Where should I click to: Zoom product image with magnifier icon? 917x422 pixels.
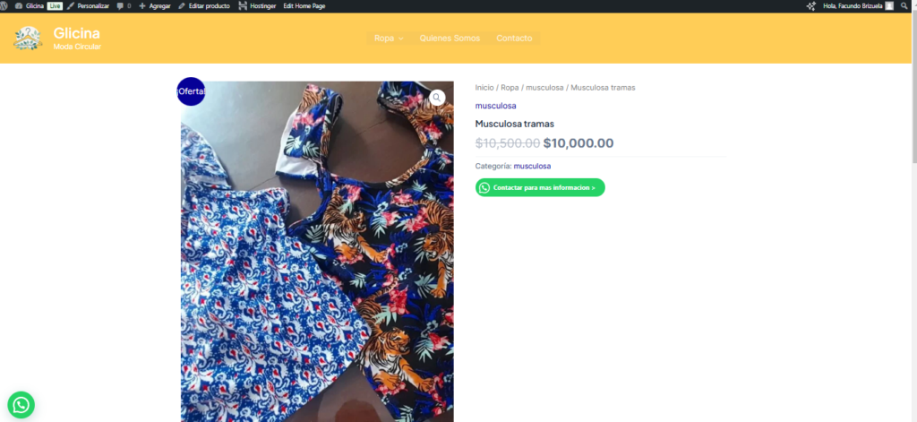click(436, 98)
